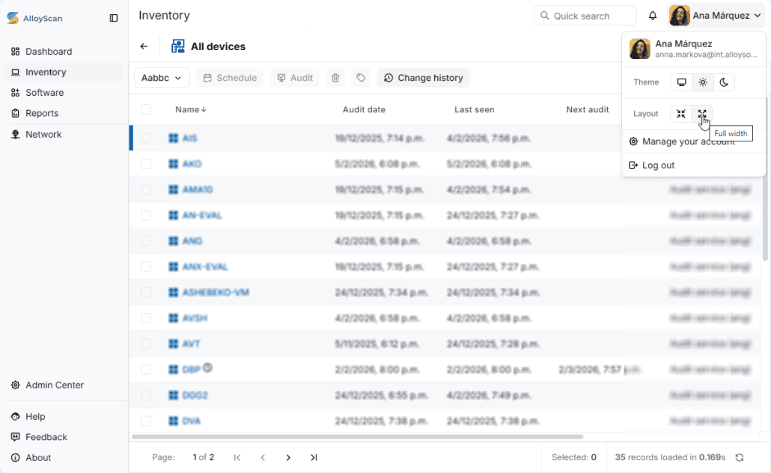Collapse the sidebar using the panel icon
The height and width of the screenshot is (473, 771).
click(114, 18)
